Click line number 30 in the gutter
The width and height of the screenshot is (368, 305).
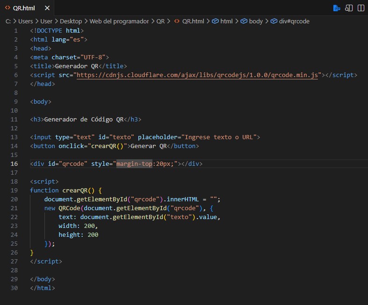click(x=14, y=288)
